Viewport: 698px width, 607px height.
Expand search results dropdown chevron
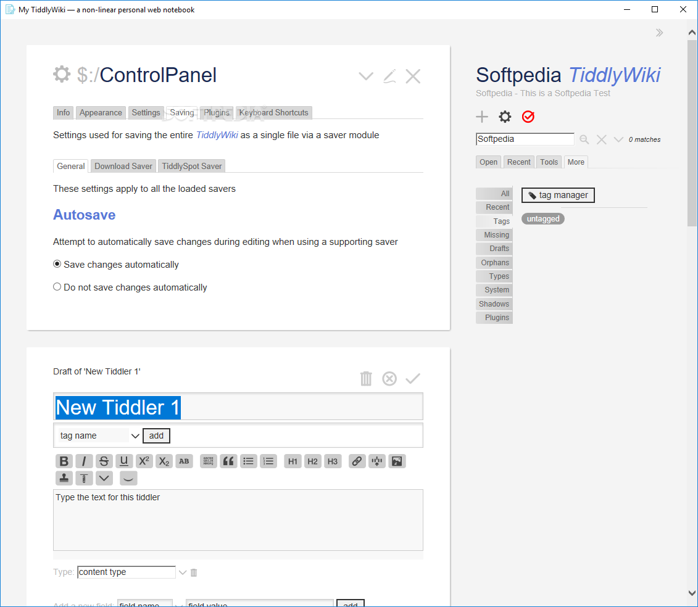[x=618, y=139]
